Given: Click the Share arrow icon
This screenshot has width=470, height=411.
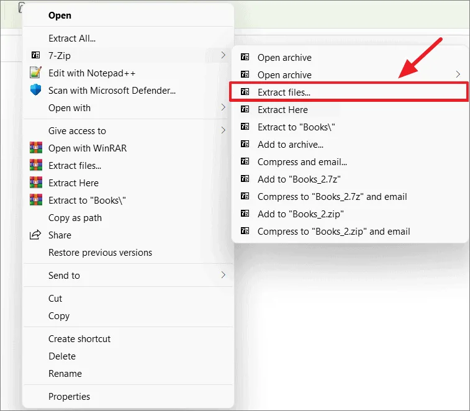Looking at the screenshot, I should pos(35,235).
